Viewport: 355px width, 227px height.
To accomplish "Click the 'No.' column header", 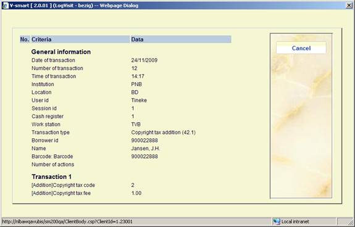I will [25, 39].
